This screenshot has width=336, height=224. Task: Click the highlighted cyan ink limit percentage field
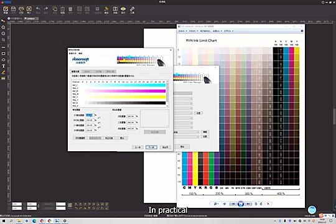pos(90,115)
